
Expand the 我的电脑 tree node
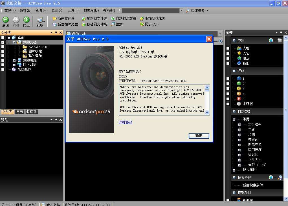pos(14,60)
